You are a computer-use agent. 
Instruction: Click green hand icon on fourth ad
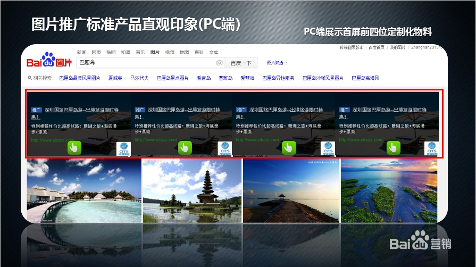click(x=393, y=147)
